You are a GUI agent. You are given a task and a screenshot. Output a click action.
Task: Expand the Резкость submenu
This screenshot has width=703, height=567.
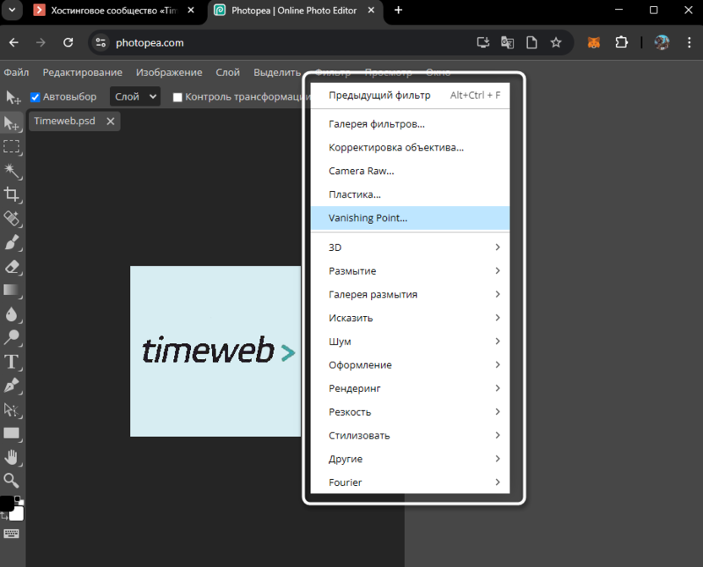(x=410, y=412)
